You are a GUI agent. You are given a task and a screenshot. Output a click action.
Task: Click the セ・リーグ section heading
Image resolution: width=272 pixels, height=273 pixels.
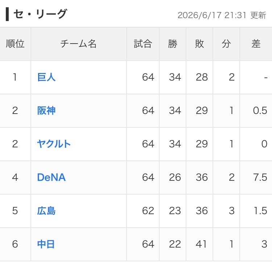click(x=40, y=14)
